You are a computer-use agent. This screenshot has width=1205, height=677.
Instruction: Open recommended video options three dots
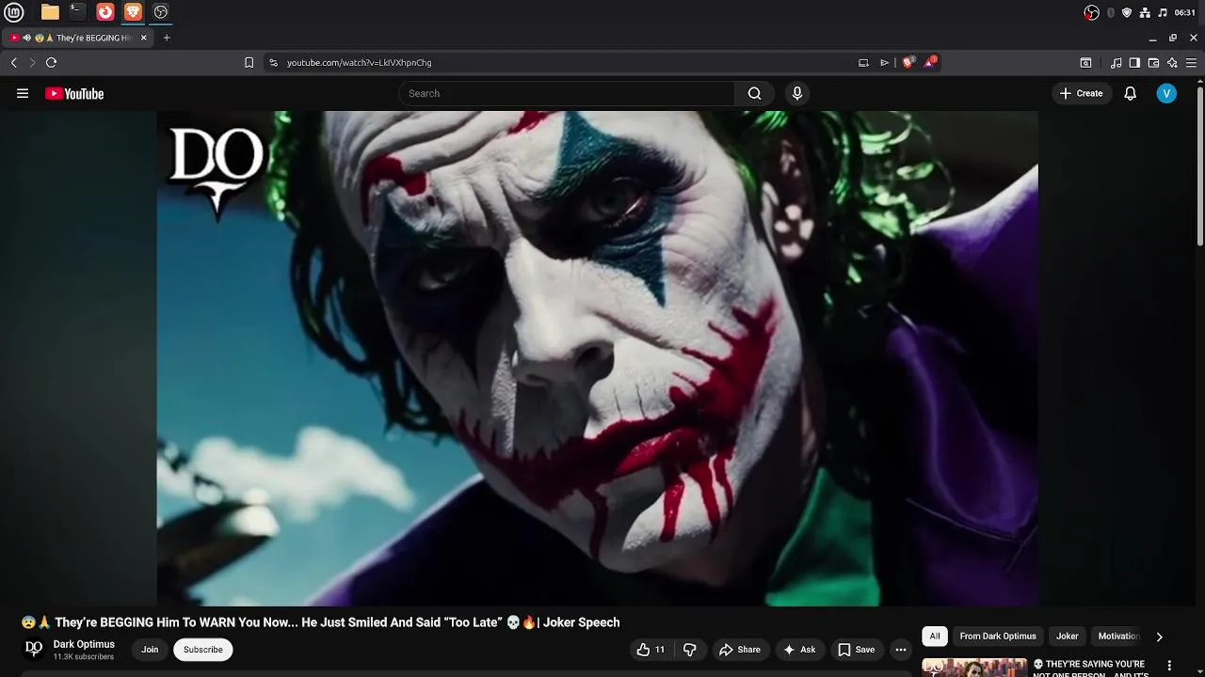(x=1169, y=666)
